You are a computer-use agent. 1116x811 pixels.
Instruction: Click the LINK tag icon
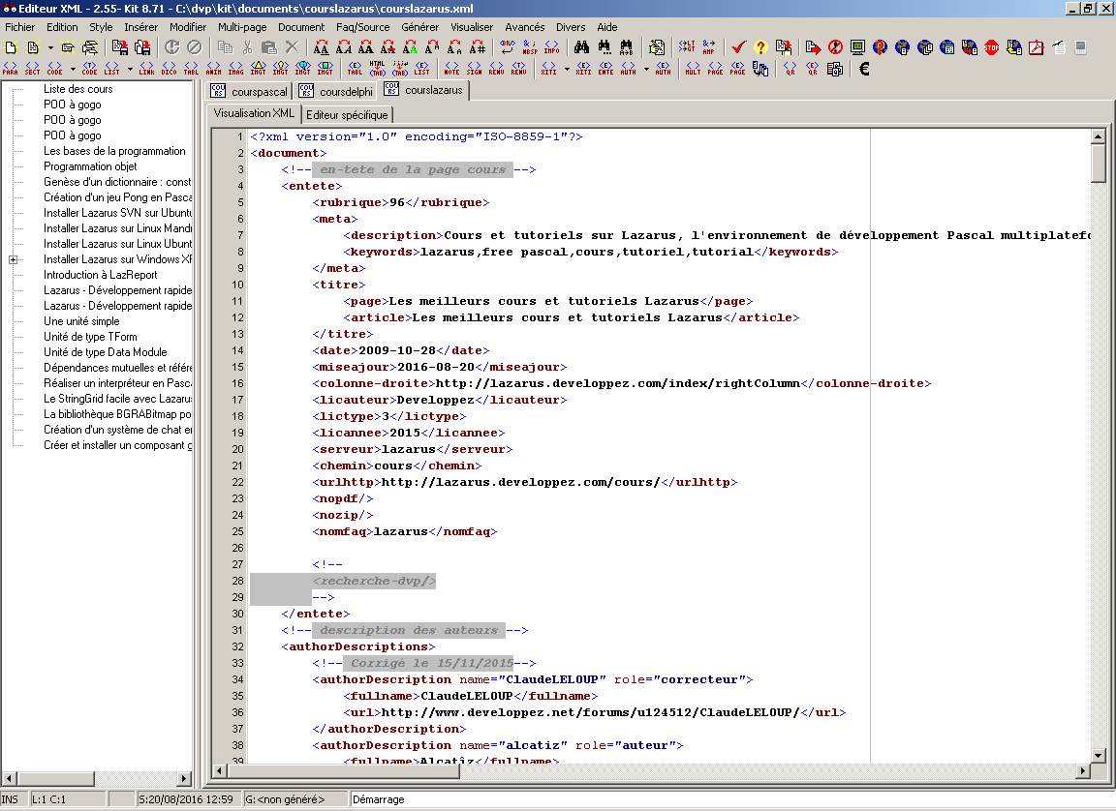(x=146, y=69)
